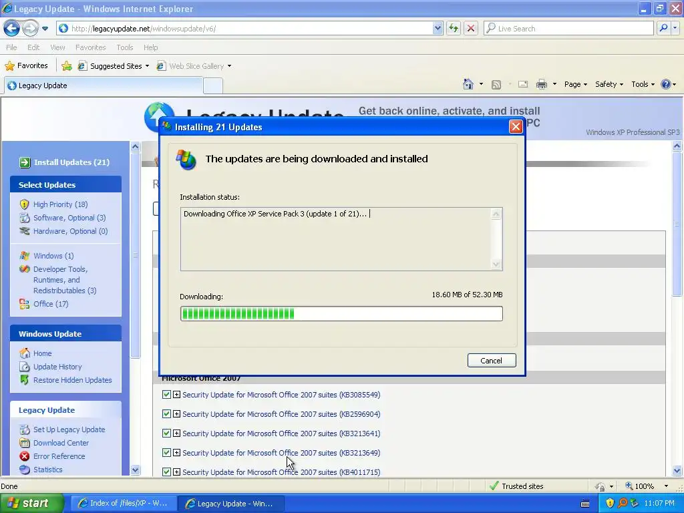Click the Read Mail icon in command bar
This screenshot has height=513, width=684.
[x=522, y=84]
